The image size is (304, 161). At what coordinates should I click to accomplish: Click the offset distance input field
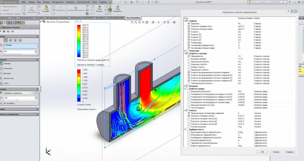click(x=19, y=51)
